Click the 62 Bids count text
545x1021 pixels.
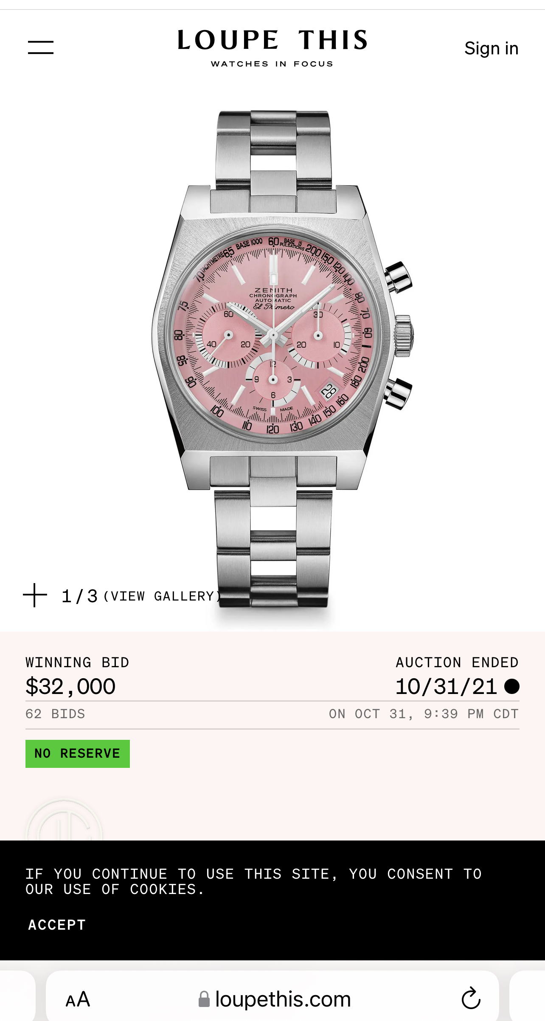pyautogui.click(x=55, y=714)
